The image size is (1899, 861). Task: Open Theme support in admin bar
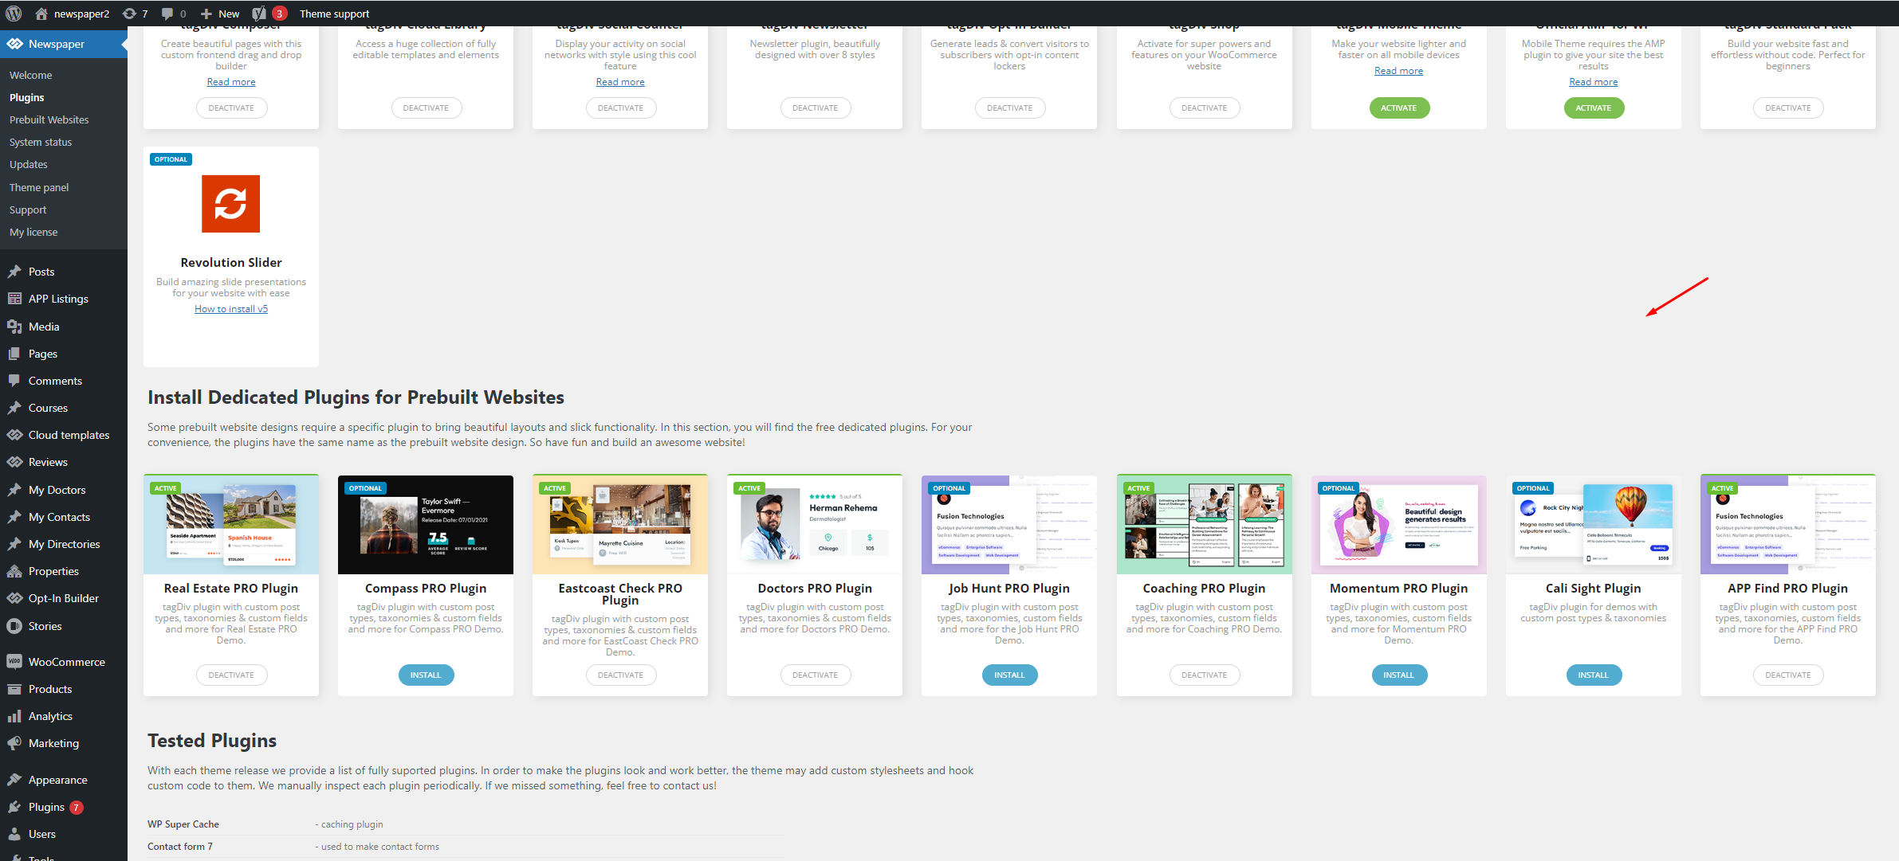(x=334, y=14)
